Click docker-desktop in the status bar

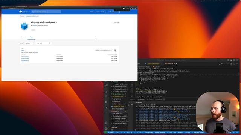pos(160,132)
